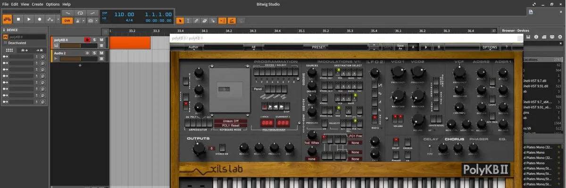Toggle the arranger loop button
Viewport: 566px width, 188px height.
click(x=80, y=13)
